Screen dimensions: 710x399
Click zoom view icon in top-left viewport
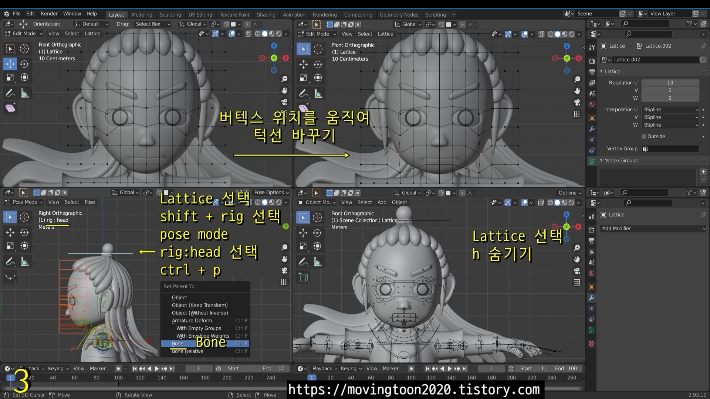coord(284,79)
